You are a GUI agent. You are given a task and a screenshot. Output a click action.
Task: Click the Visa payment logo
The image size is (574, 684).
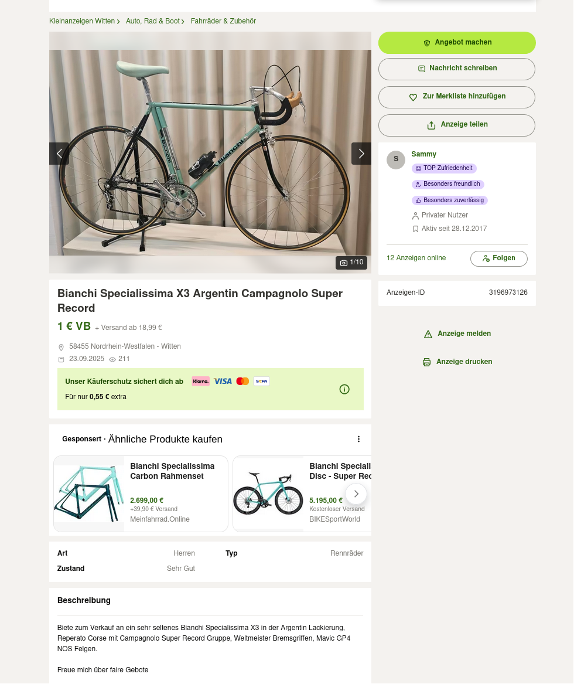(223, 381)
